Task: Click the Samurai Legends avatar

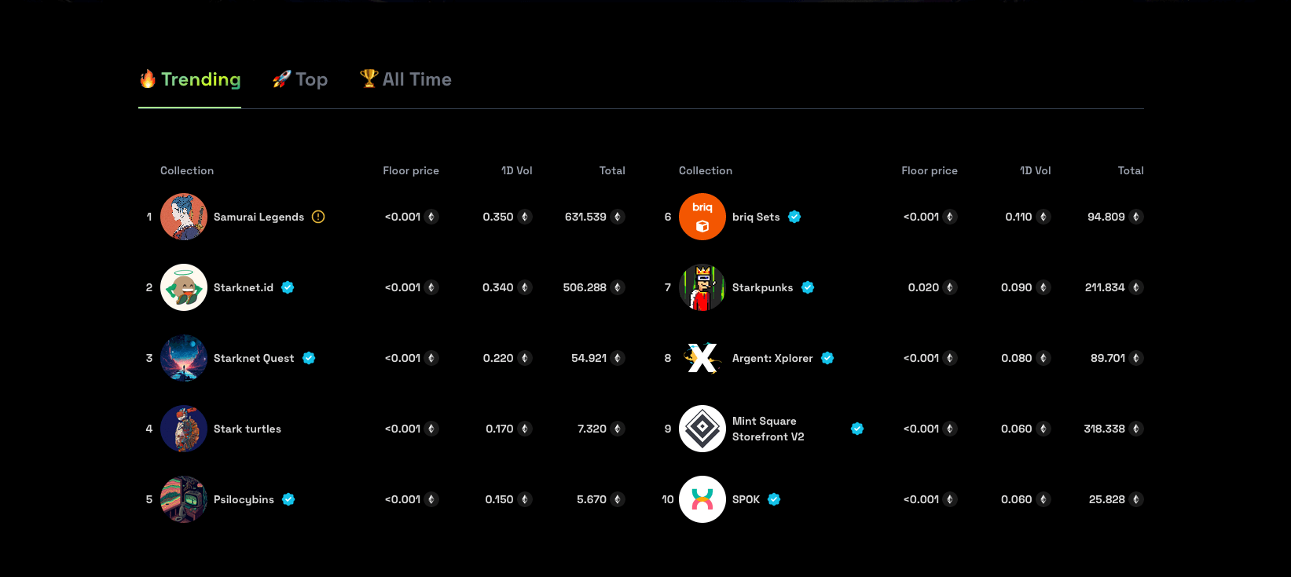Action: [184, 217]
